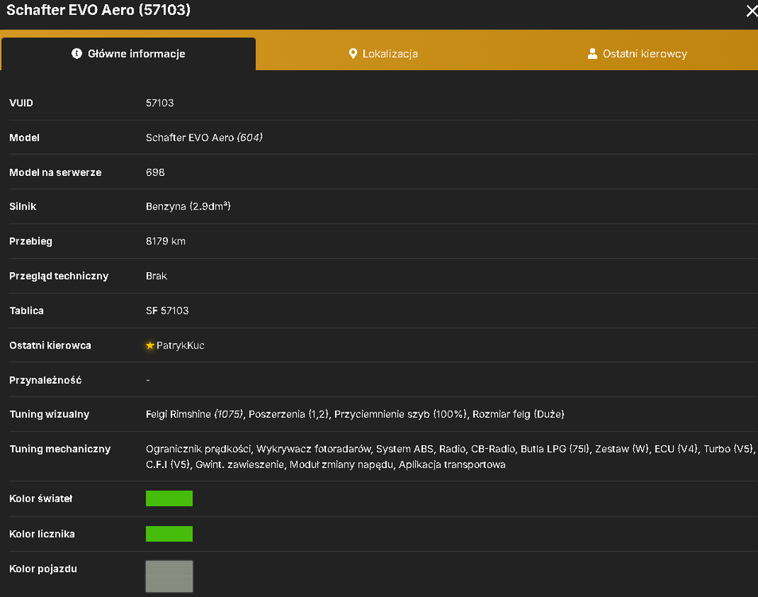Image resolution: width=758 pixels, height=597 pixels.
Task: Click the Turbo (V5) tuning entry
Action: click(x=728, y=450)
